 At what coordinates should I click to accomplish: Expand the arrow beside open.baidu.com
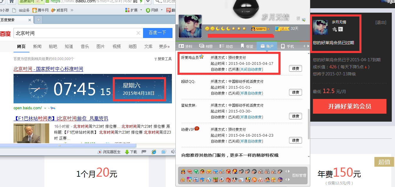(x=45, y=108)
